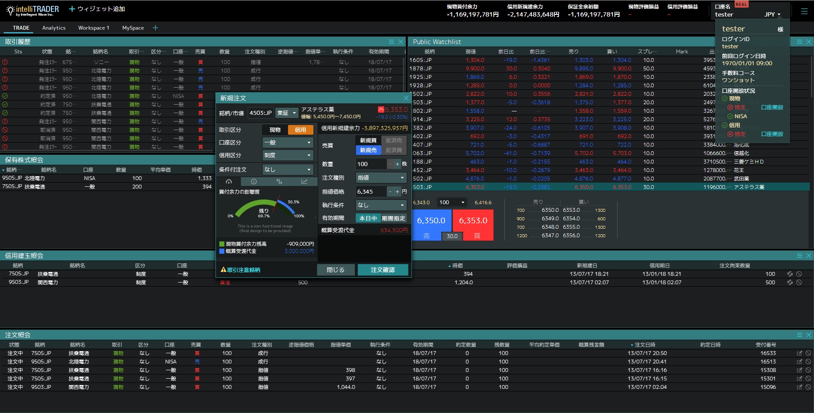Show the info tab in order dialog
This screenshot has height=413, width=814.
[x=254, y=182]
